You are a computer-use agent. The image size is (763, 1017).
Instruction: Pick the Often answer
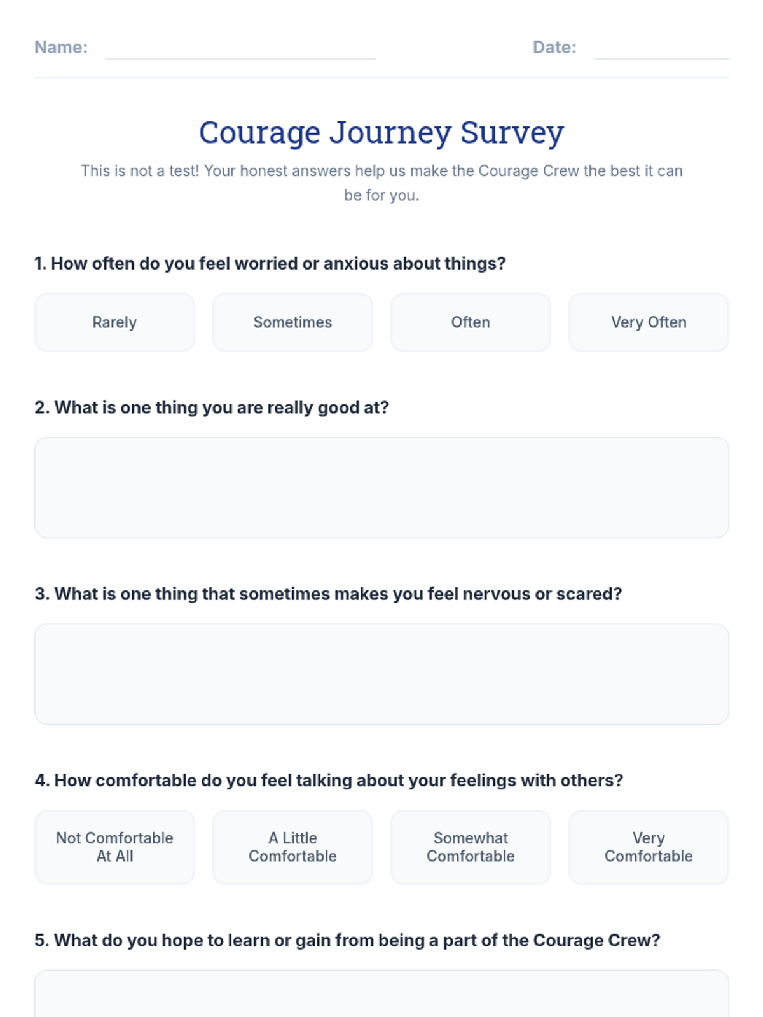click(471, 322)
